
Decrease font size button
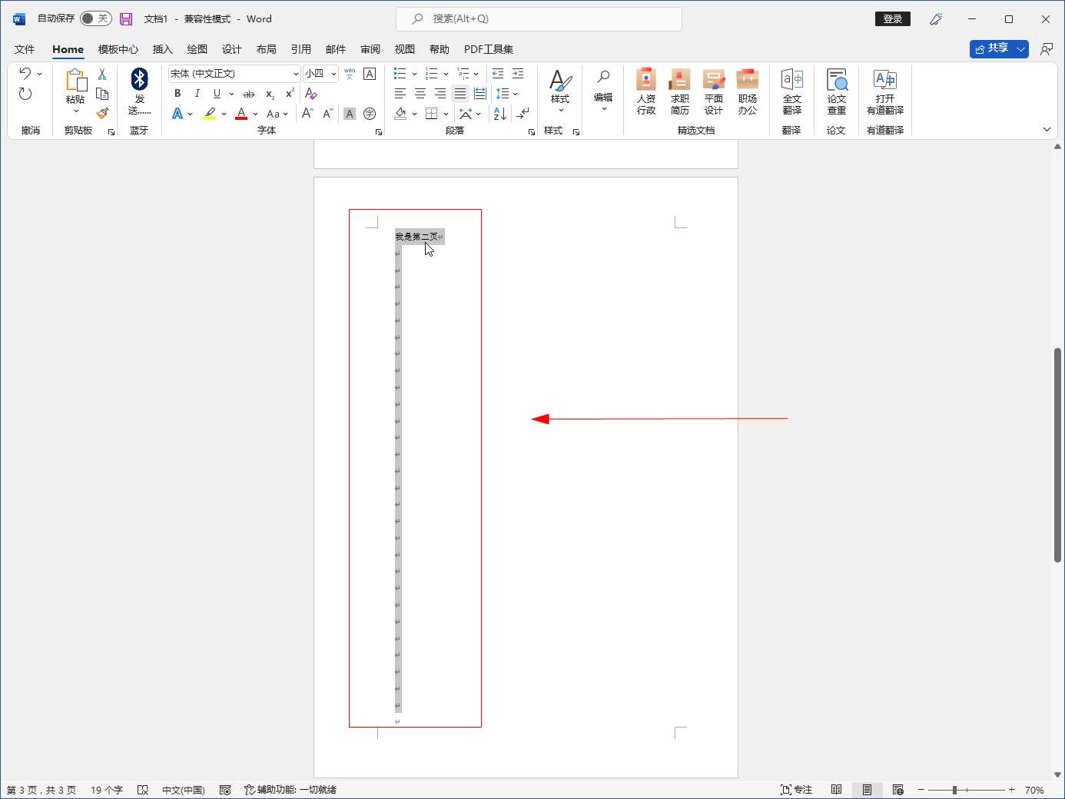click(x=327, y=114)
